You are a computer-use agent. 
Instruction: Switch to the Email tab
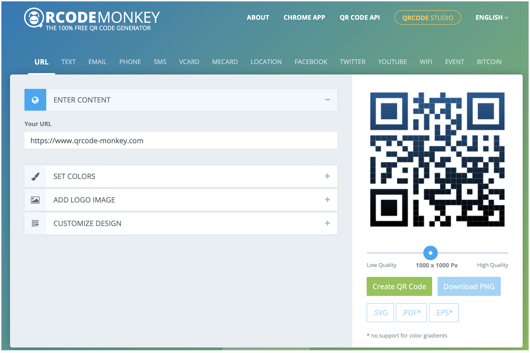(x=97, y=62)
